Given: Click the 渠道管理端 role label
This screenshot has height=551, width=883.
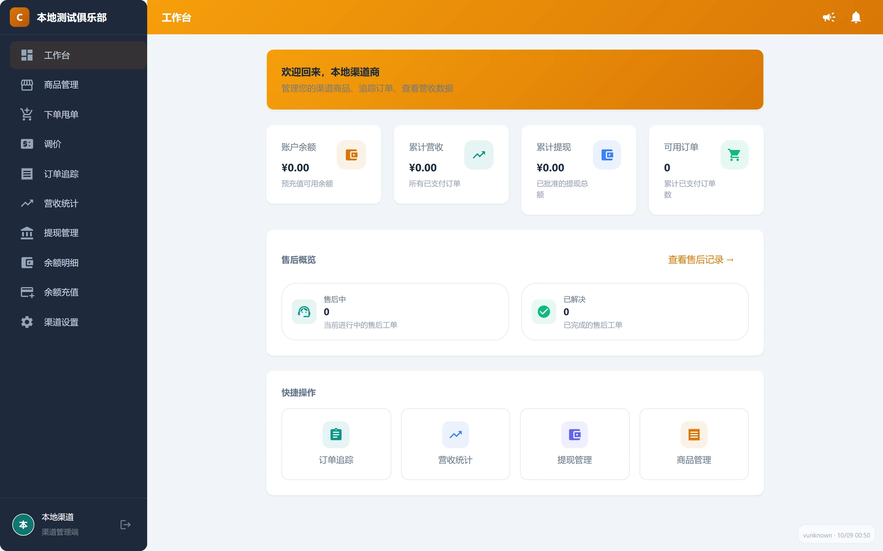Looking at the screenshot, I should point(60,532).
